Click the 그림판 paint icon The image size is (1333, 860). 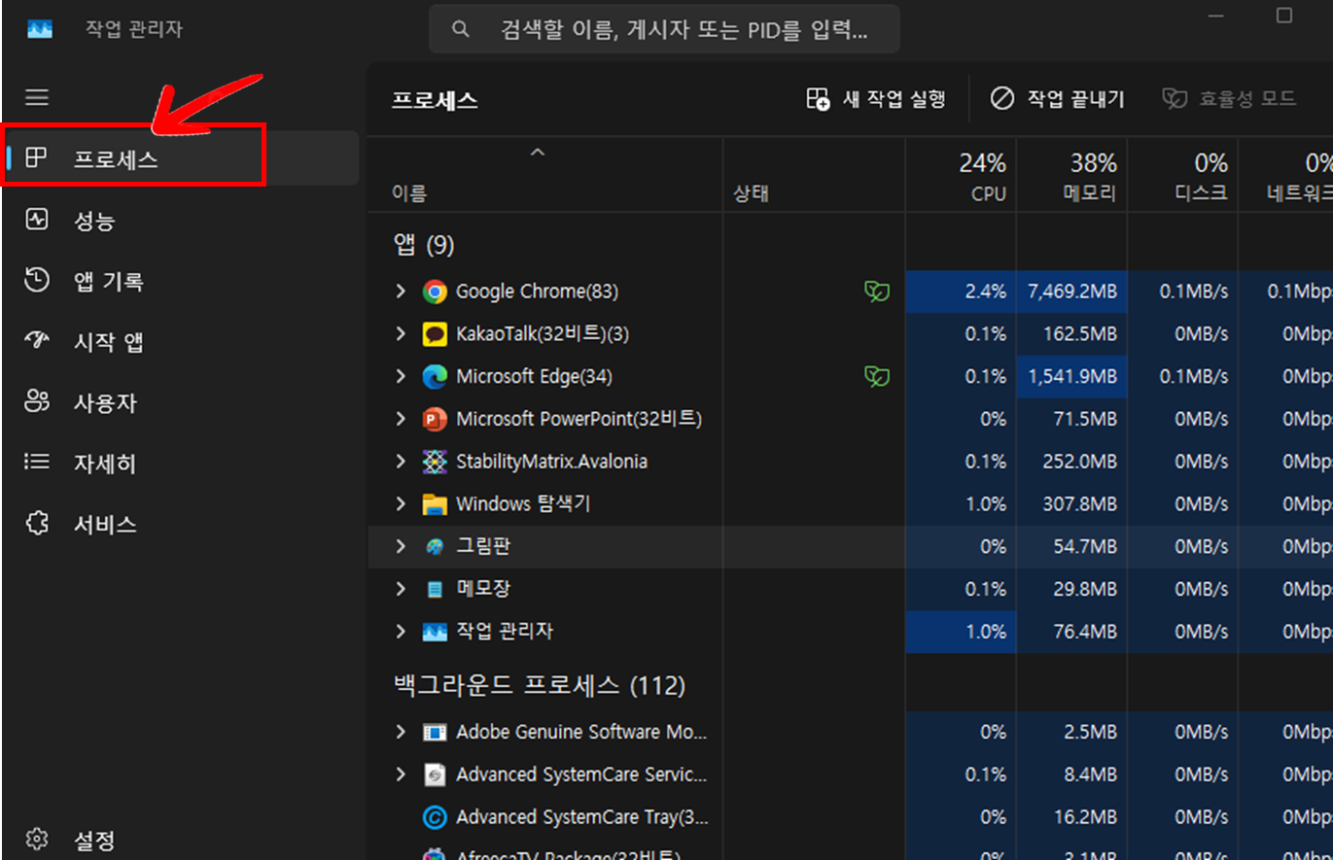tap(435, 547)
